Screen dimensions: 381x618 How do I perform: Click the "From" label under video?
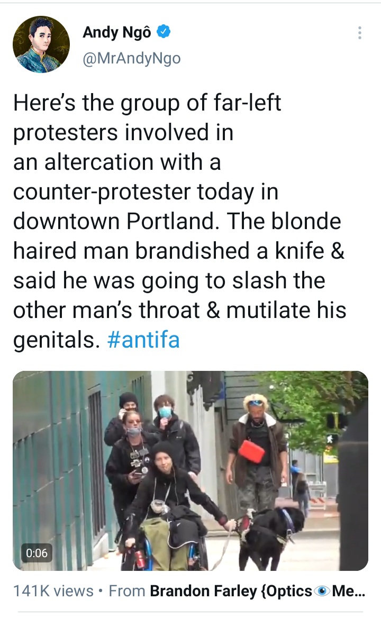pos(127,591)
